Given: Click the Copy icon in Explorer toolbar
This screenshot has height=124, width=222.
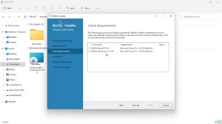Looking at the screenshot, I should tap(28, 8).
